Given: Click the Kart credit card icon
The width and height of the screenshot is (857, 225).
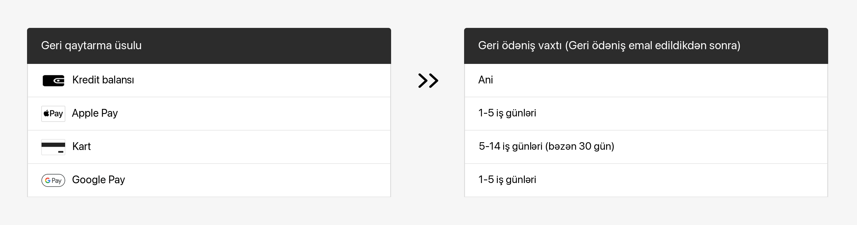Looking at the screenshot, I should coord(53,147).
